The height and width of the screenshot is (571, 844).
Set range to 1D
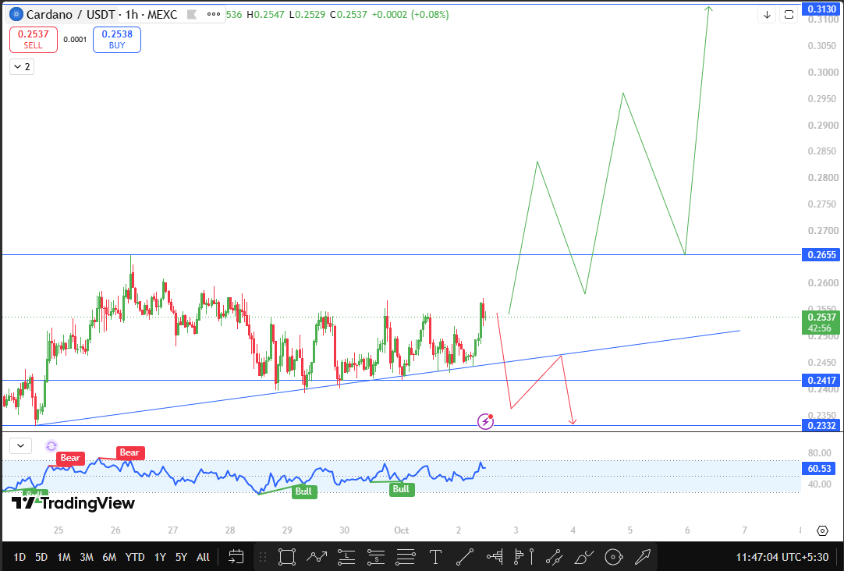tap(20, 557)
